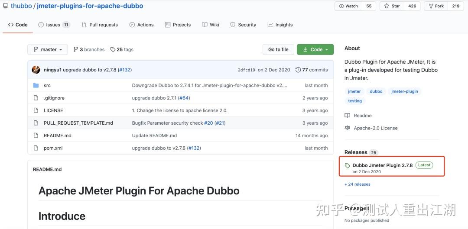View the 77 commits history
The height and width of the screenshot is (229, 468).
click(312, 70)
